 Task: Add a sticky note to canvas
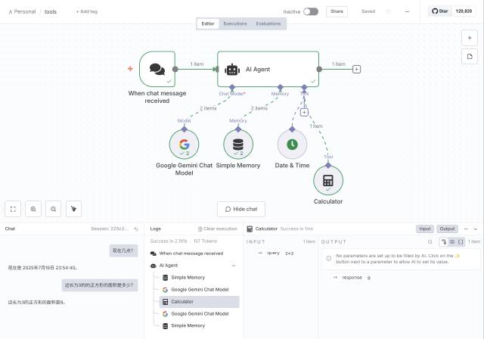coord(469,56)
